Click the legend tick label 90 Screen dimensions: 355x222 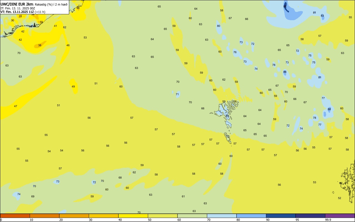[x=268, y=220]
